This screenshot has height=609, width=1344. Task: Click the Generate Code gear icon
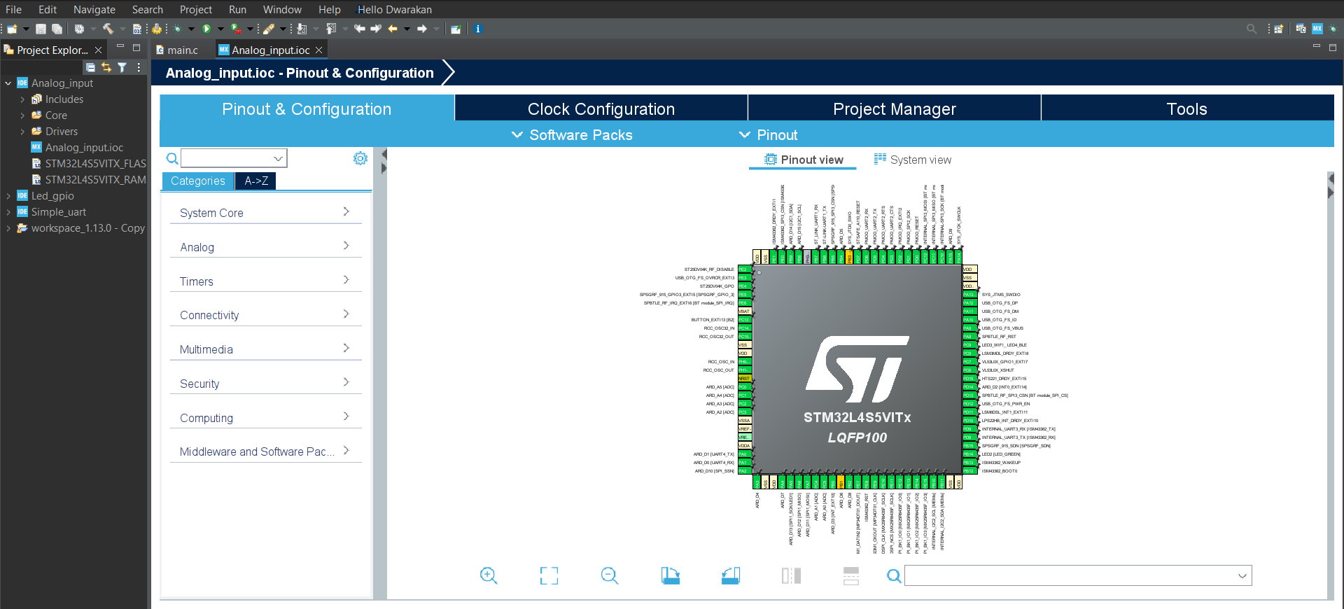pyautogui.click(x=157, y=29)
